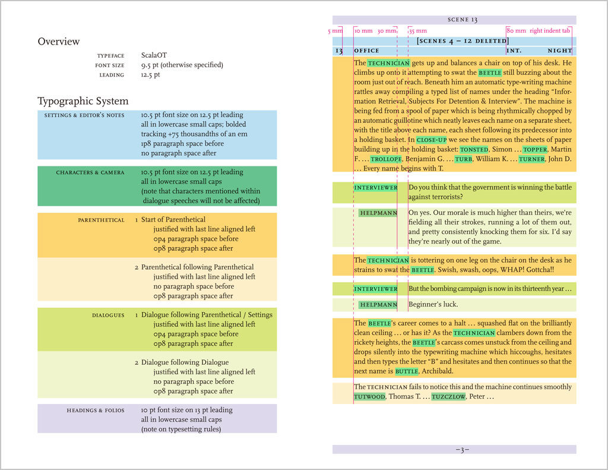Click the 'DIALOGUES' label
Image resolution: width=608 pixels, height=470 pixels.
coord(108,315)
